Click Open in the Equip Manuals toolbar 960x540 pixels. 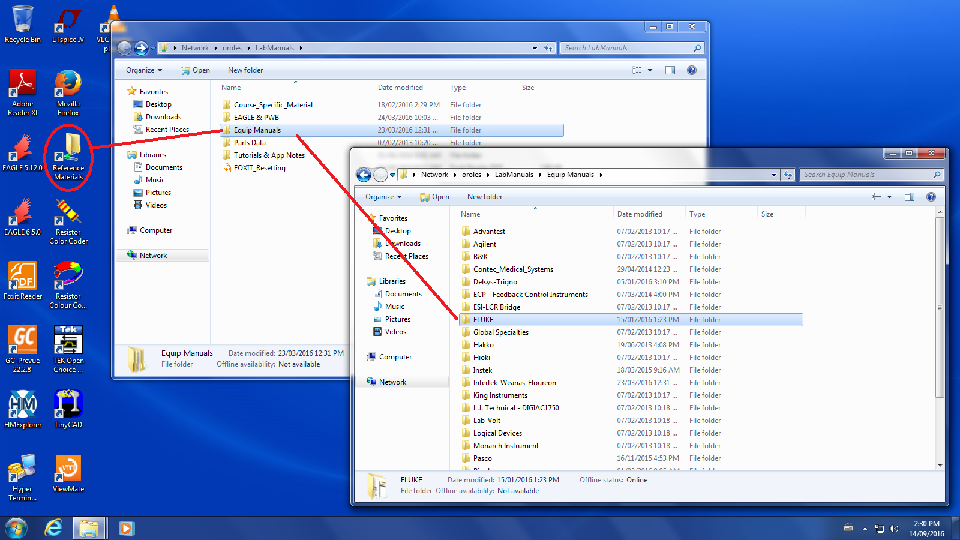[x=435, y=197]
